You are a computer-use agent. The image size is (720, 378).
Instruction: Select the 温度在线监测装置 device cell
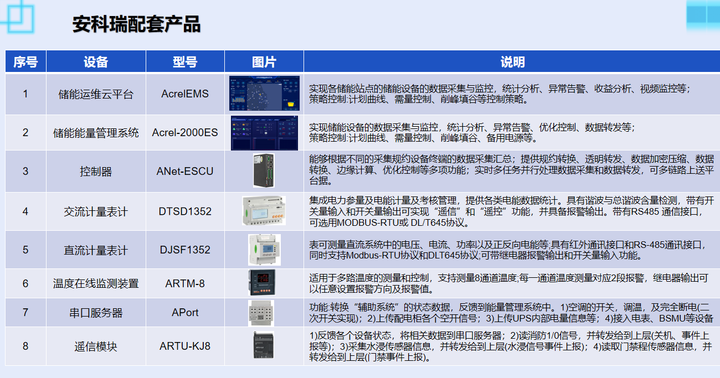(96, 283)
